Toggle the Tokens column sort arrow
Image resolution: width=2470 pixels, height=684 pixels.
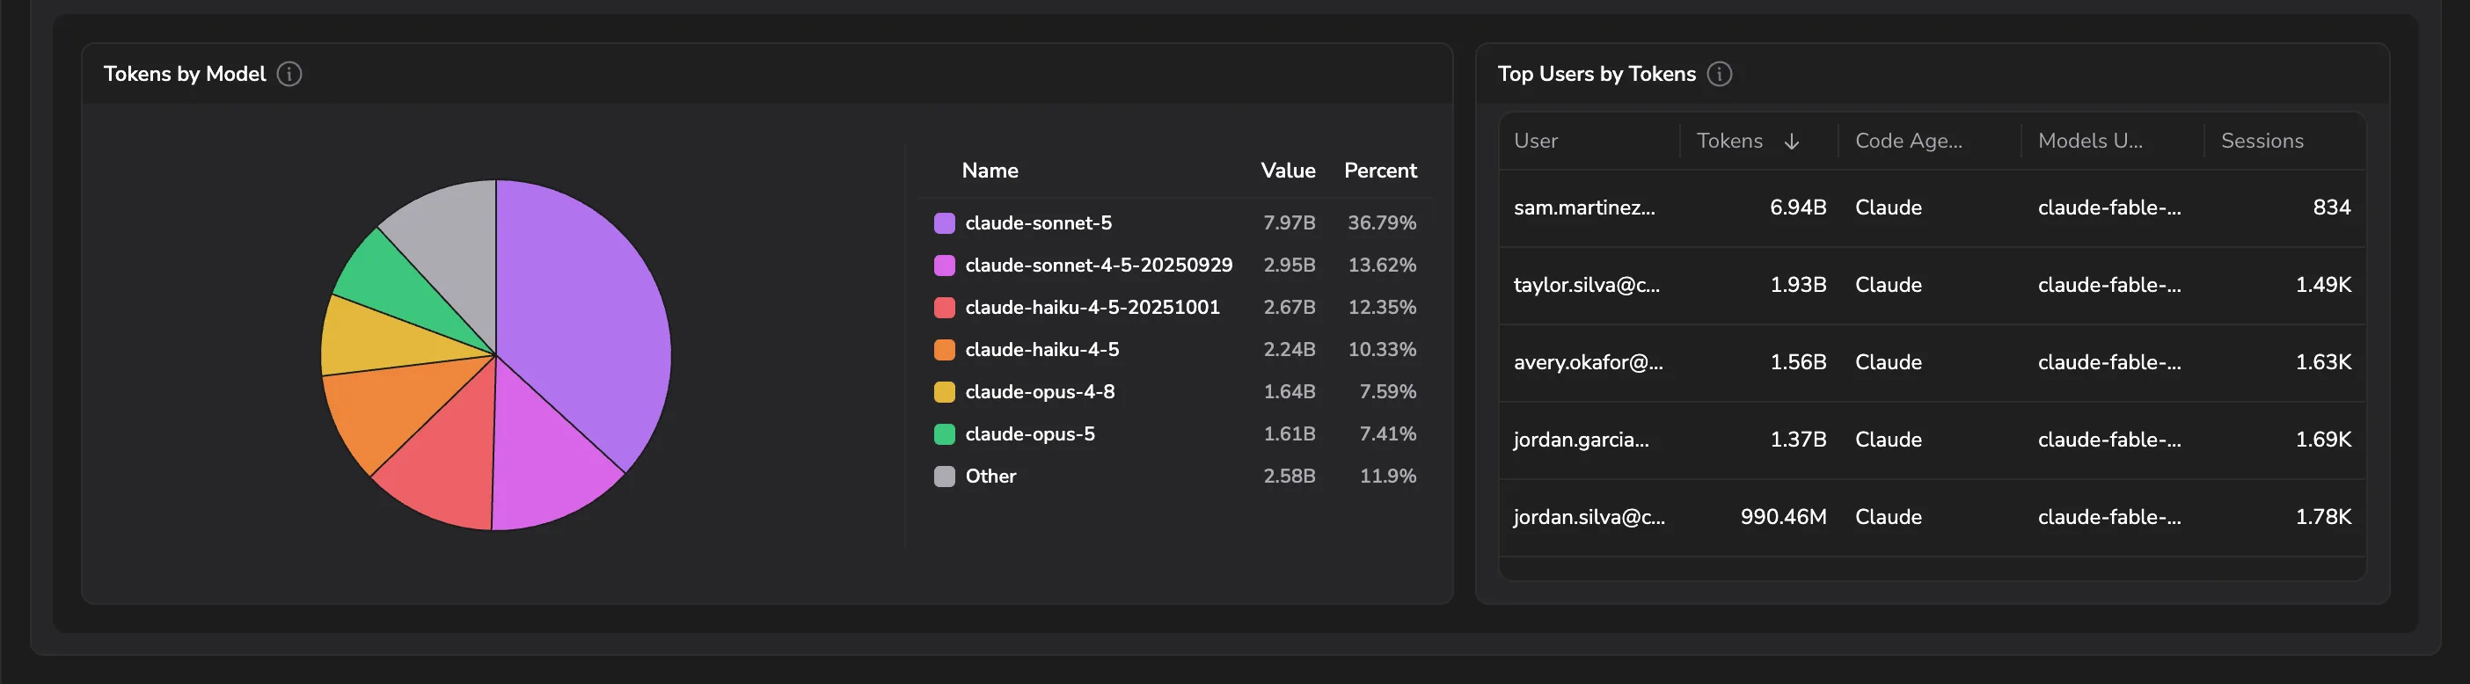[1791, 141]
